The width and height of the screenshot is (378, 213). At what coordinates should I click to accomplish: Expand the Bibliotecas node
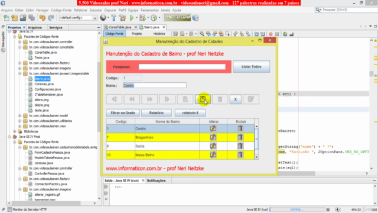15,131
